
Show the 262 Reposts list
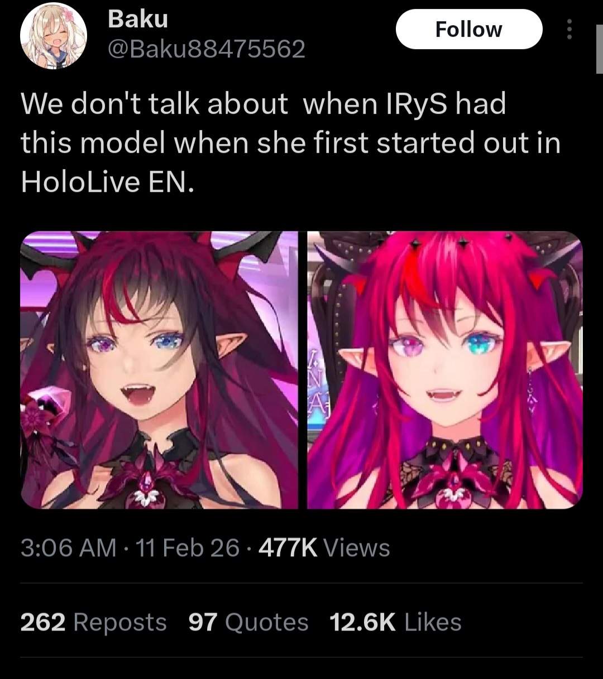(x=94, y=622)
